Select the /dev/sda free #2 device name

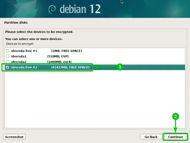click(x=24, y=67)
